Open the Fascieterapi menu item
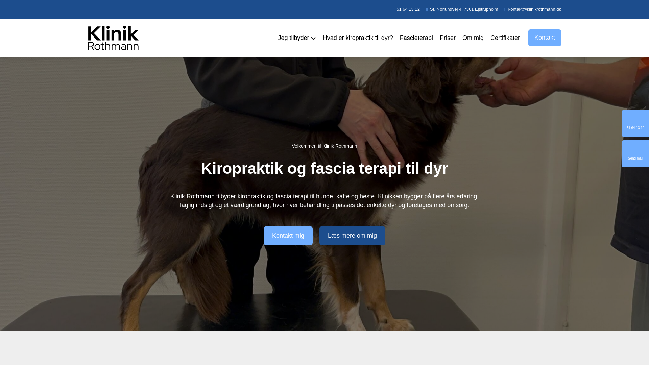The height and width of the screenshot is (365, 649). point(416,38)
